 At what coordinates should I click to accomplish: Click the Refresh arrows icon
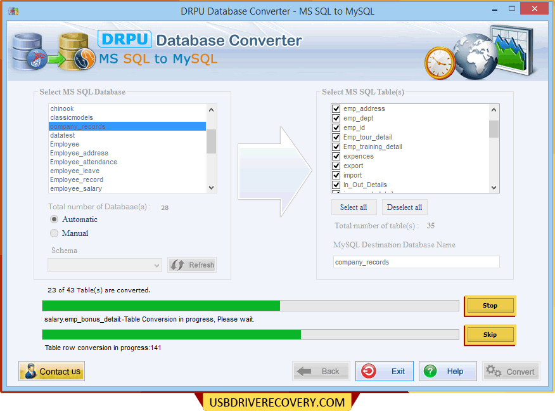point(177,264)
